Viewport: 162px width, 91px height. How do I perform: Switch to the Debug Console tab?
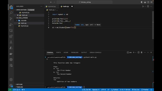point(95,52)
